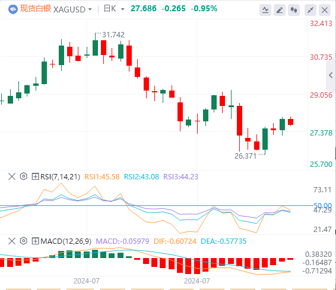Open the indicator line chart tool icon
336x290 pixels.
pyautogui.click(x=265, y=10)
